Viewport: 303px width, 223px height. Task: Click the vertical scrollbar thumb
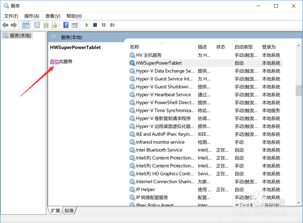click(298, 90)
